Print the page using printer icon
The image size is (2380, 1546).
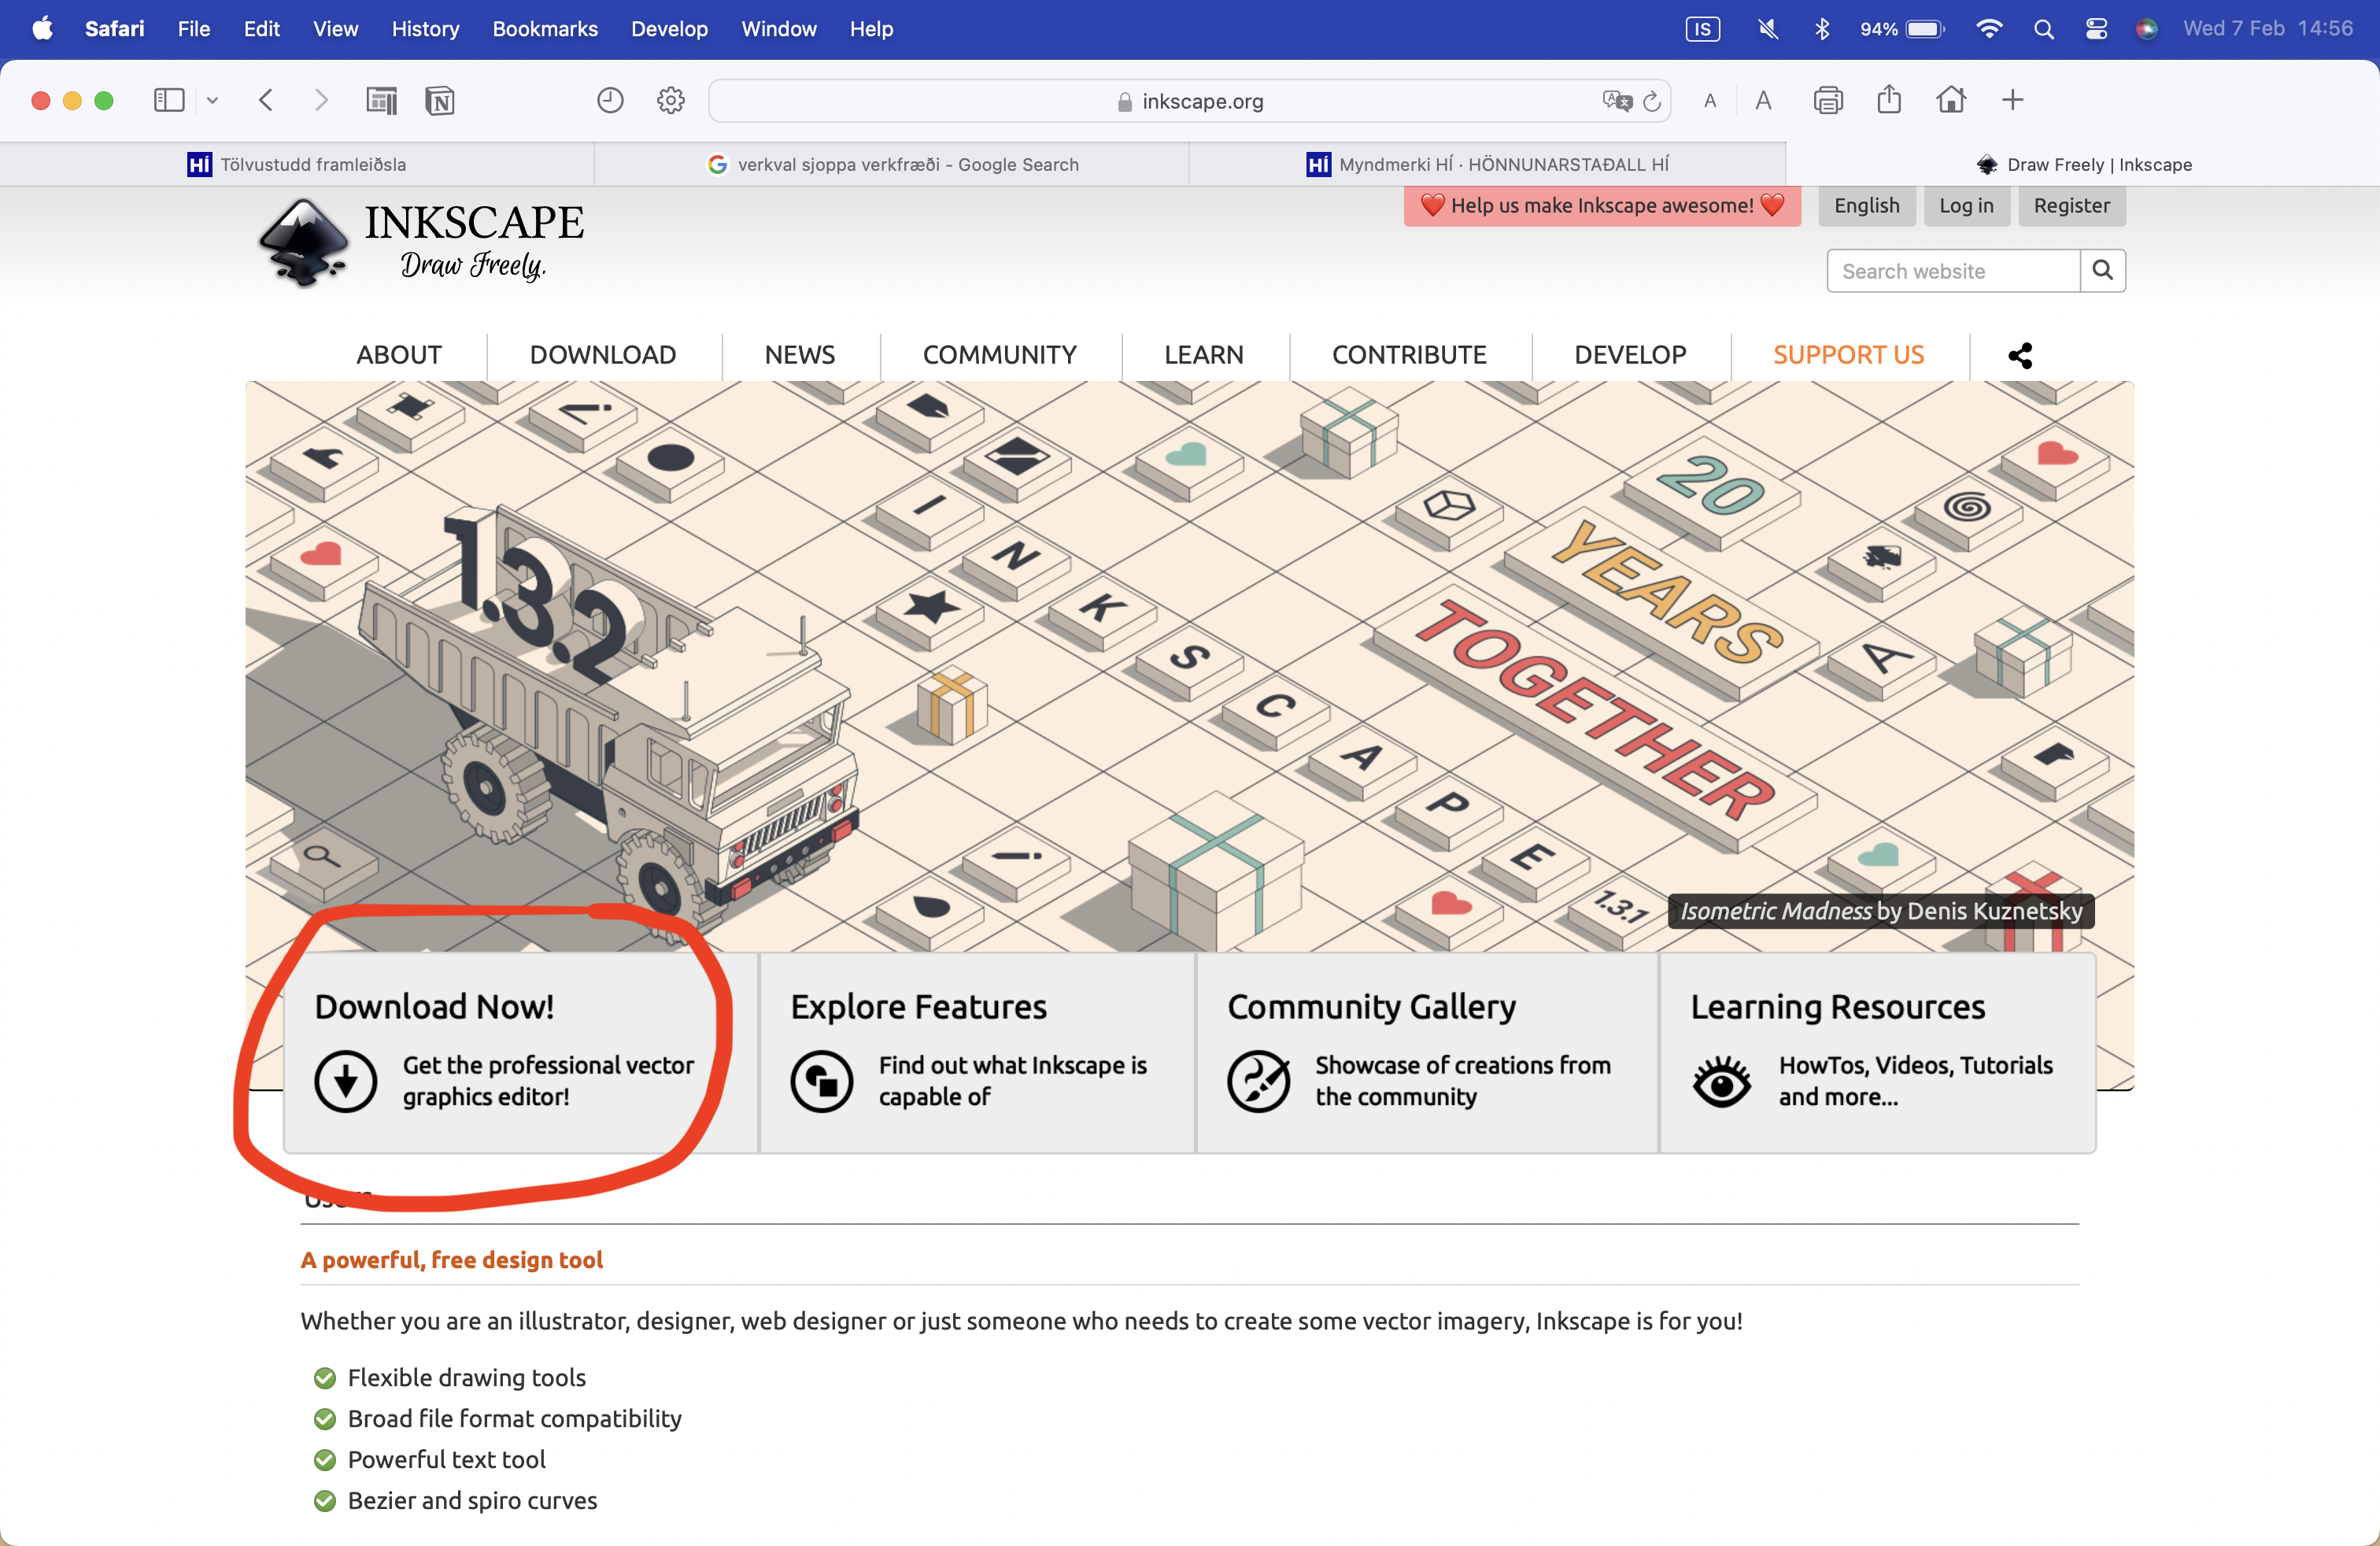click(x=1828, y=100)
